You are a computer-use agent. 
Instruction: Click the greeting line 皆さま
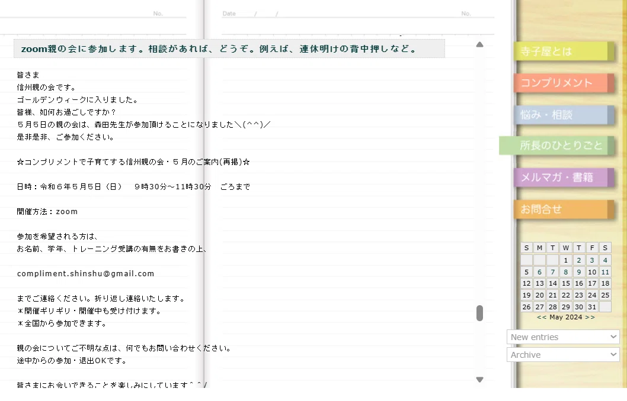(x=28, y=75)
